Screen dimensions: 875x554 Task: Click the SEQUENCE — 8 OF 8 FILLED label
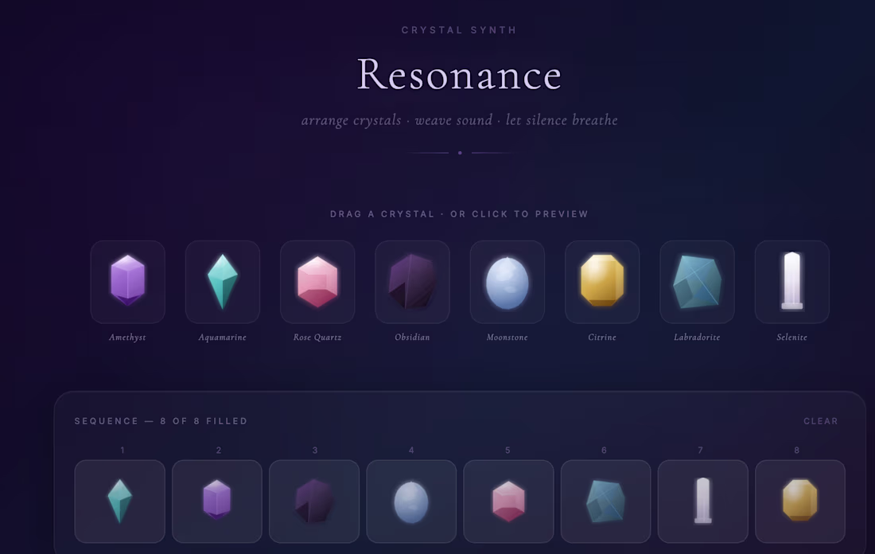pyautogui.click(x=160, y=421)
